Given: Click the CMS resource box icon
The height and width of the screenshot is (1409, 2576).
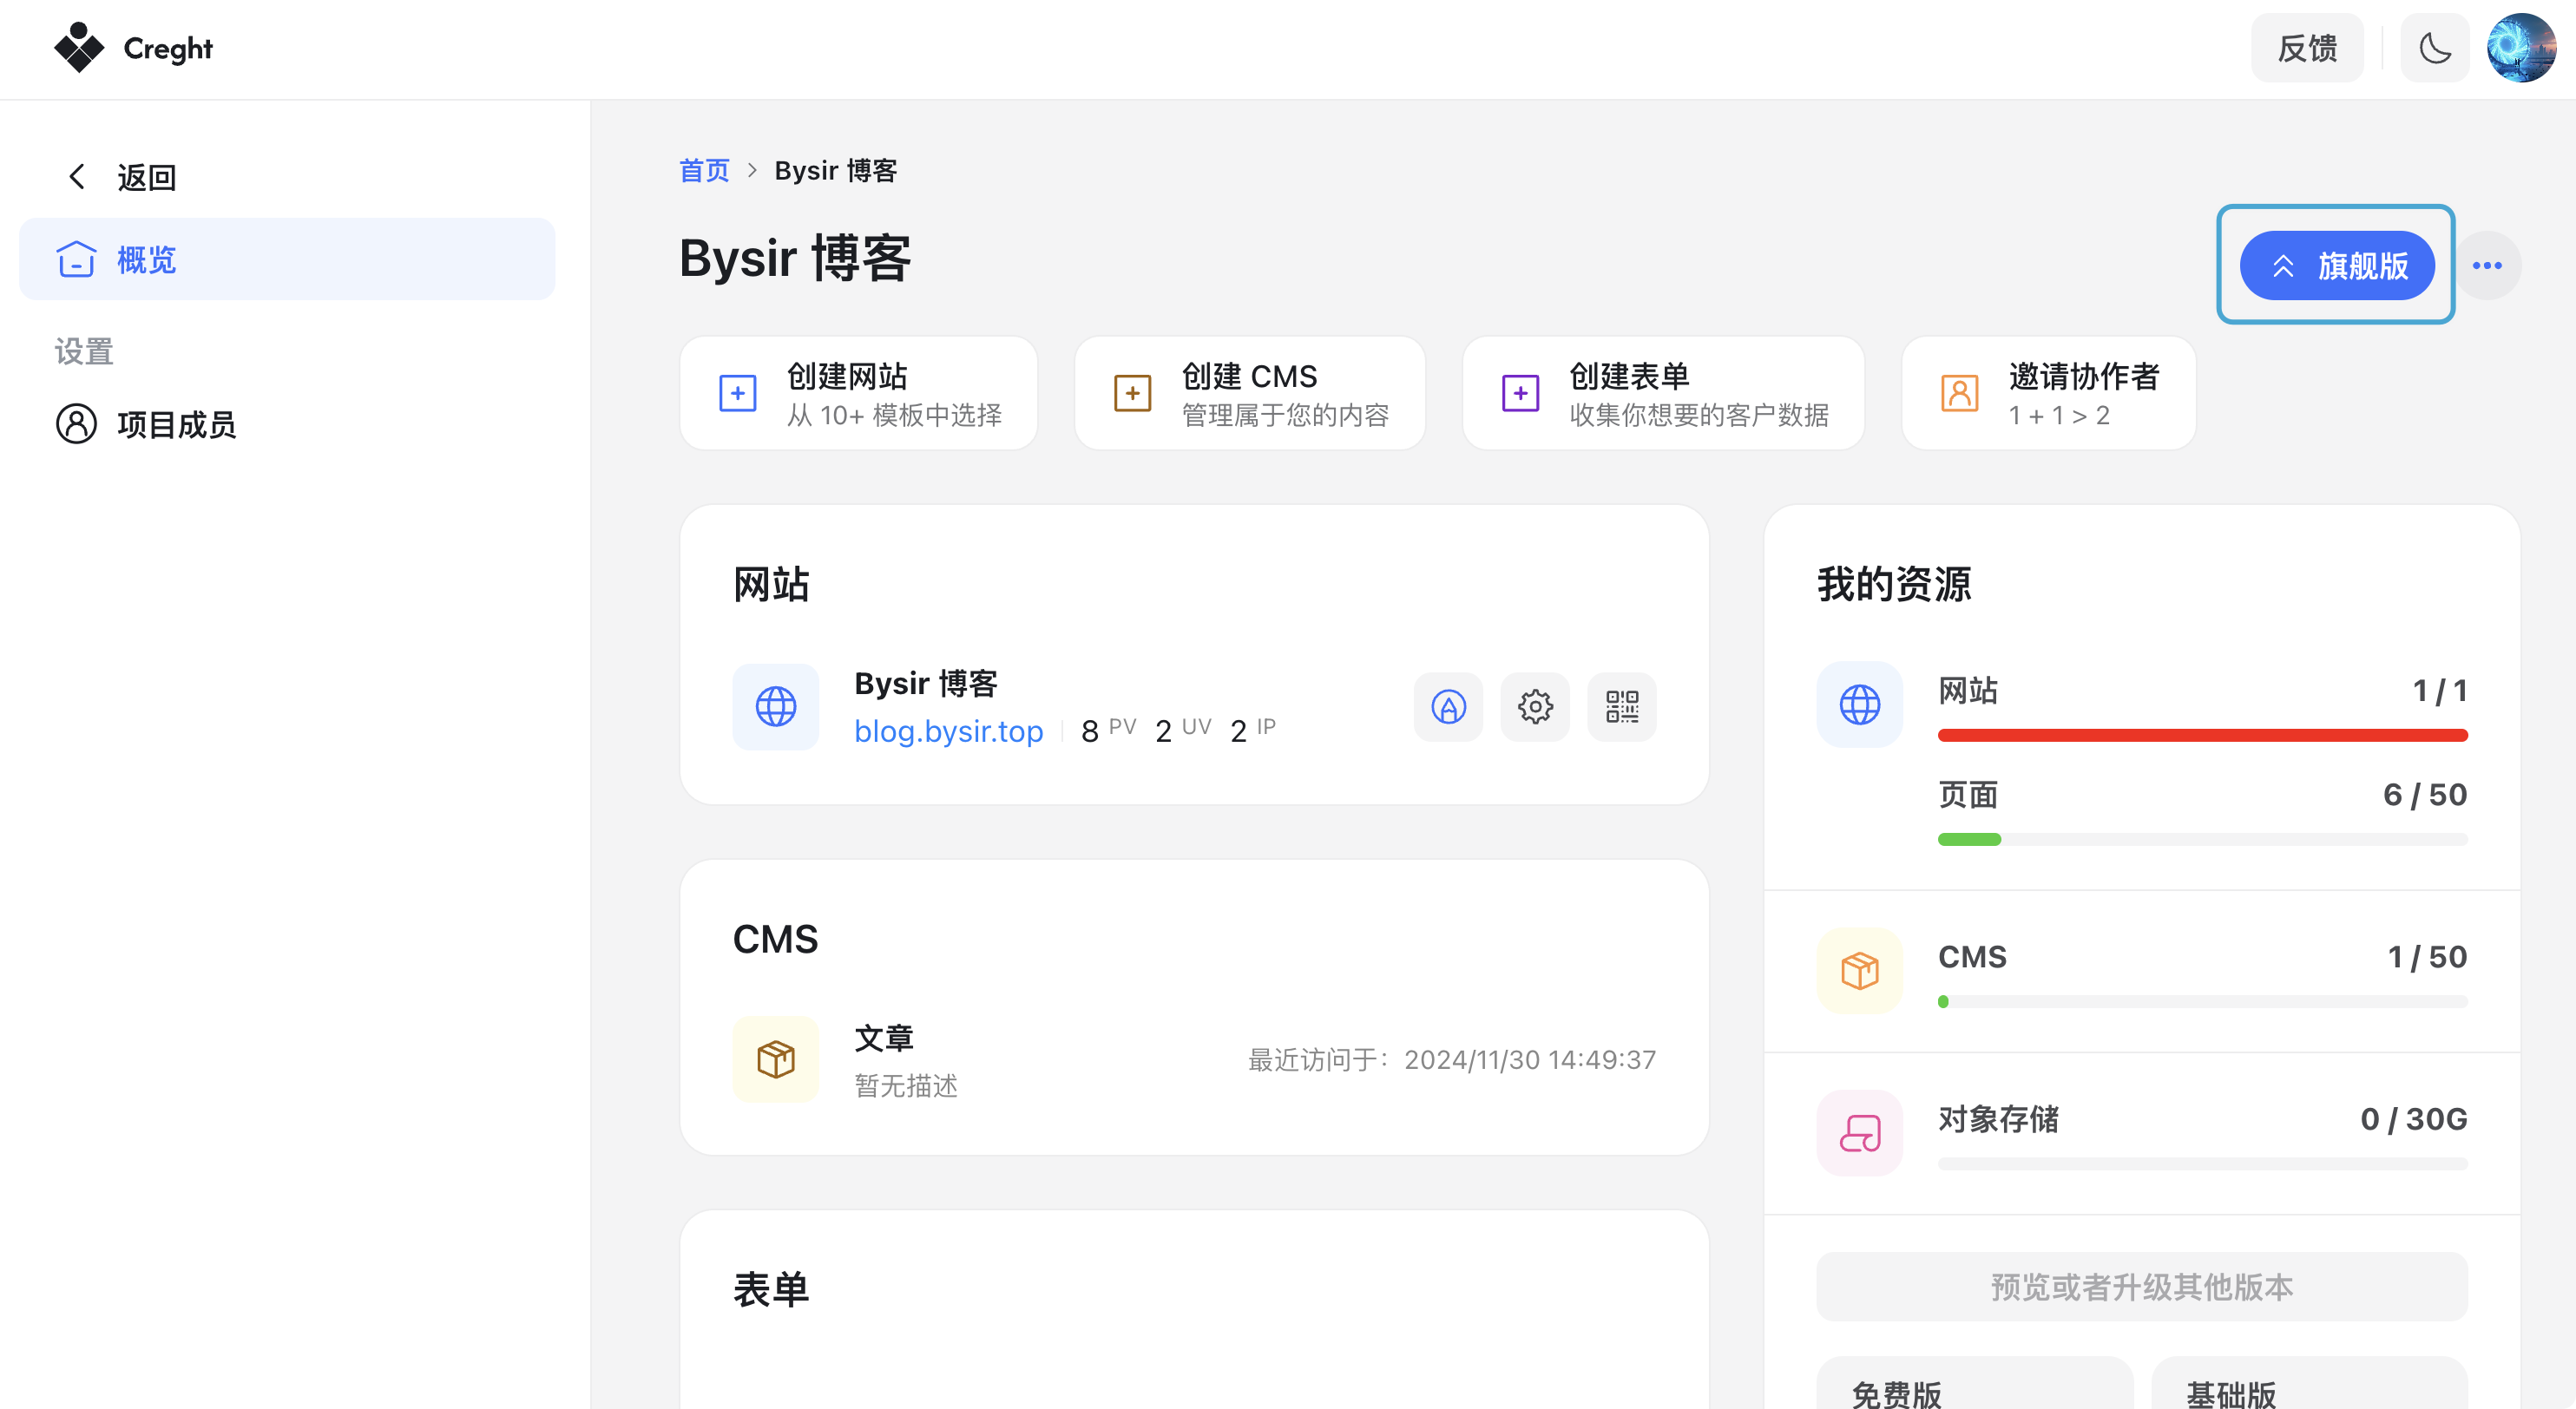Looking at the screenshot, I should click(x=1860, y=972).
